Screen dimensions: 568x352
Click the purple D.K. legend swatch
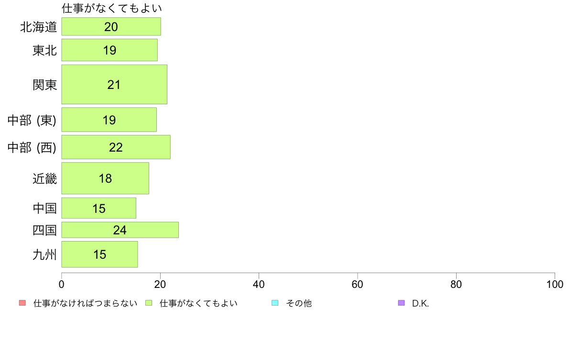401,303
